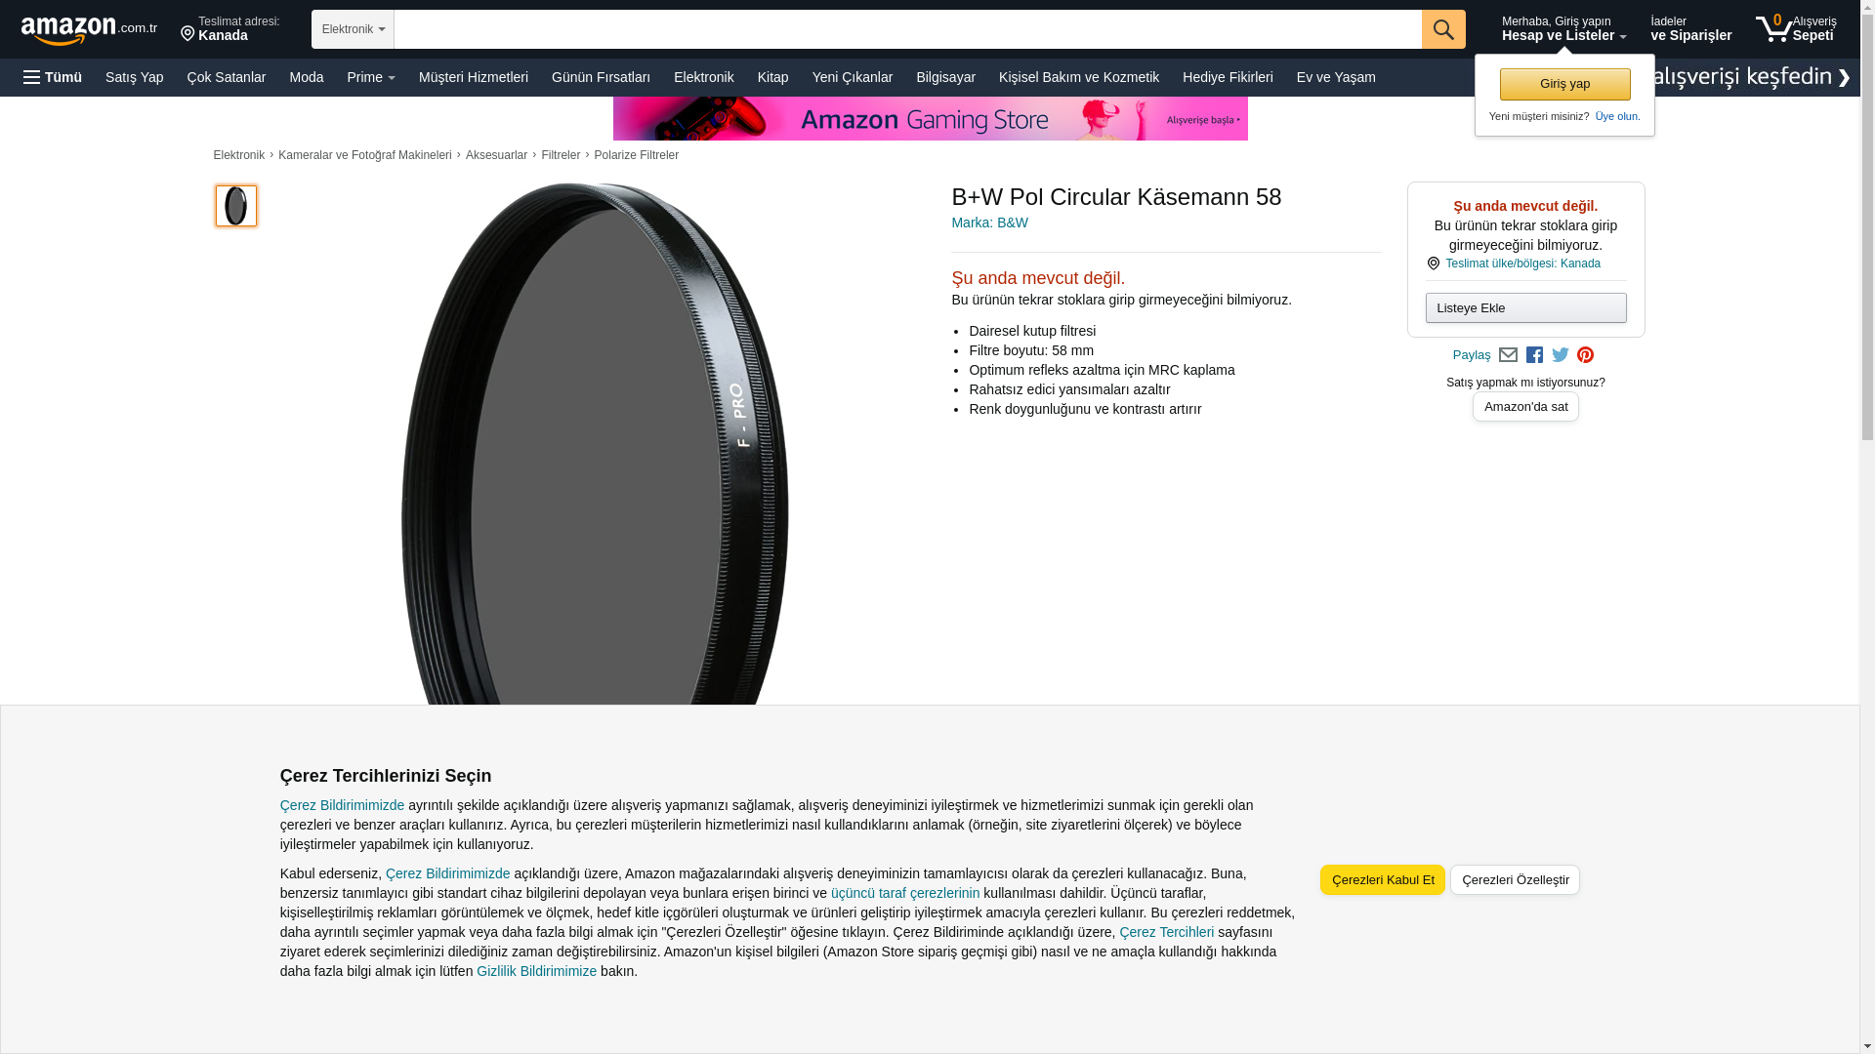Click into the search input field
Viewport: 1875px width, 1054px height.
(907, 29)
